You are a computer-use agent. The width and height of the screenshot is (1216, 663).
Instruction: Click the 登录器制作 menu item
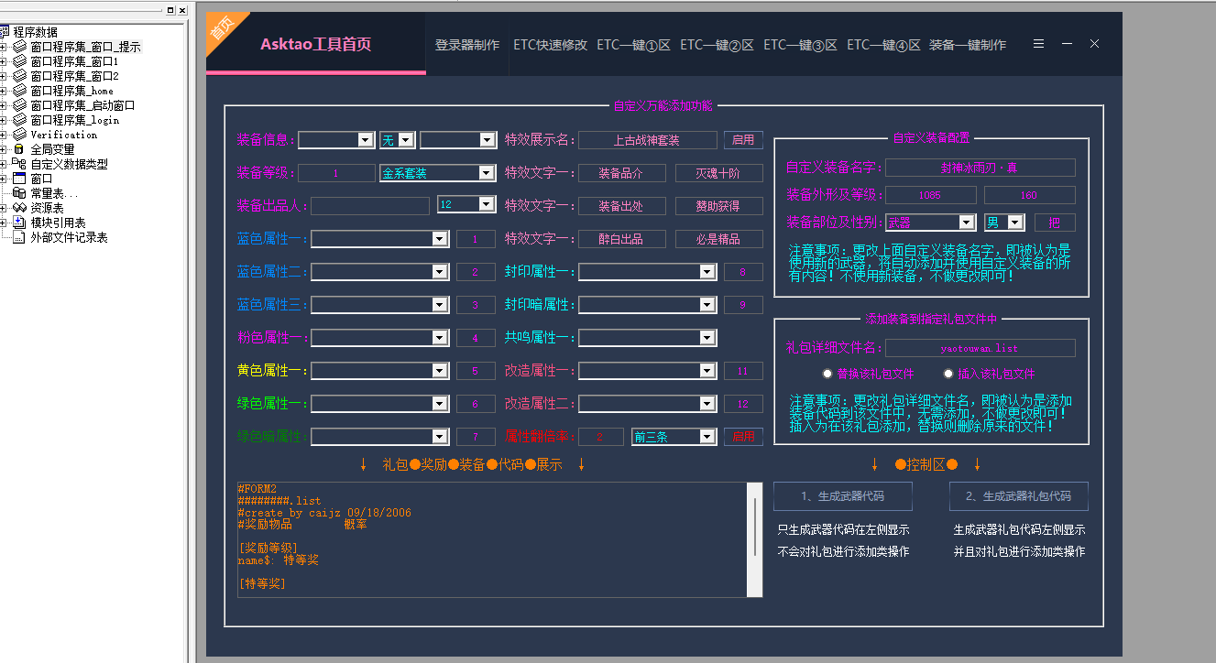pyautogui.click(x=467, y=44)
